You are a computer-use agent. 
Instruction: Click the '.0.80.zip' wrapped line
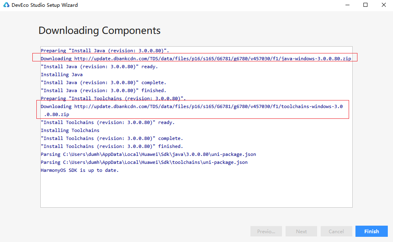pos(56,114)
